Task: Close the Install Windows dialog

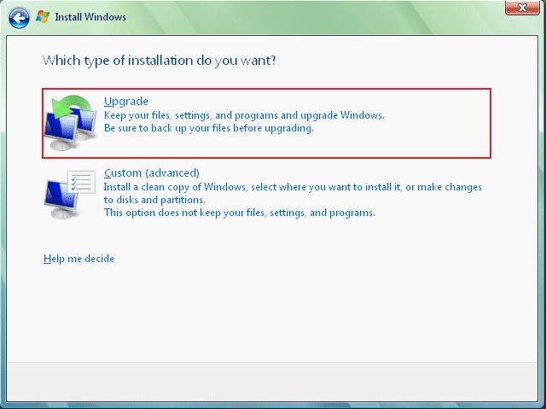Action: click(x=522, y=8)
